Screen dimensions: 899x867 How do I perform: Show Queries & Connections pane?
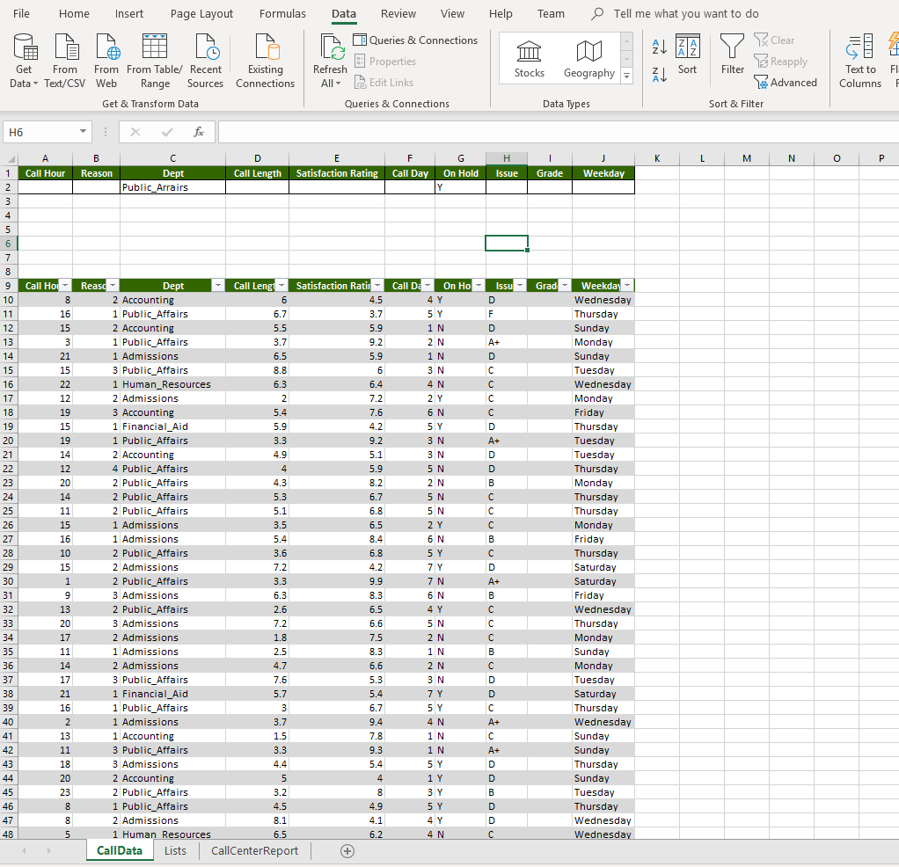click(x=415, y=40)
